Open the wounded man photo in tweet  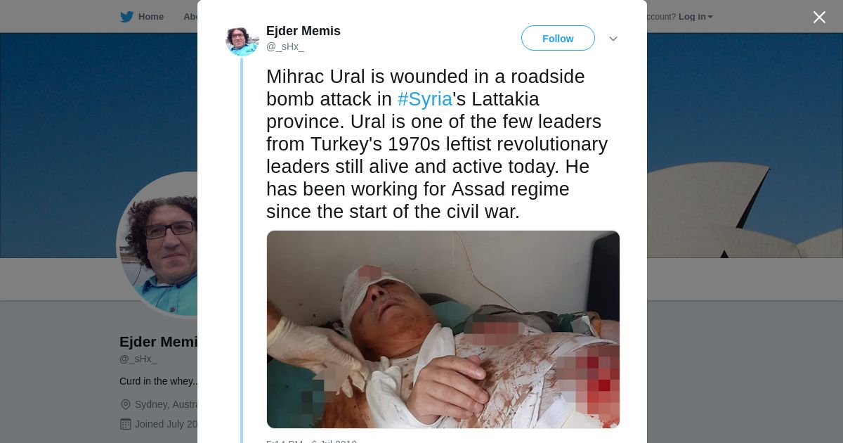point(443,329)
